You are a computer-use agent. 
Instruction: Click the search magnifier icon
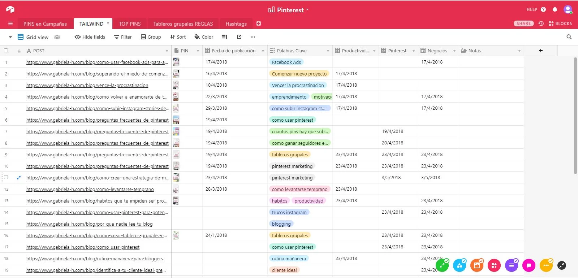tap(569, 37)
